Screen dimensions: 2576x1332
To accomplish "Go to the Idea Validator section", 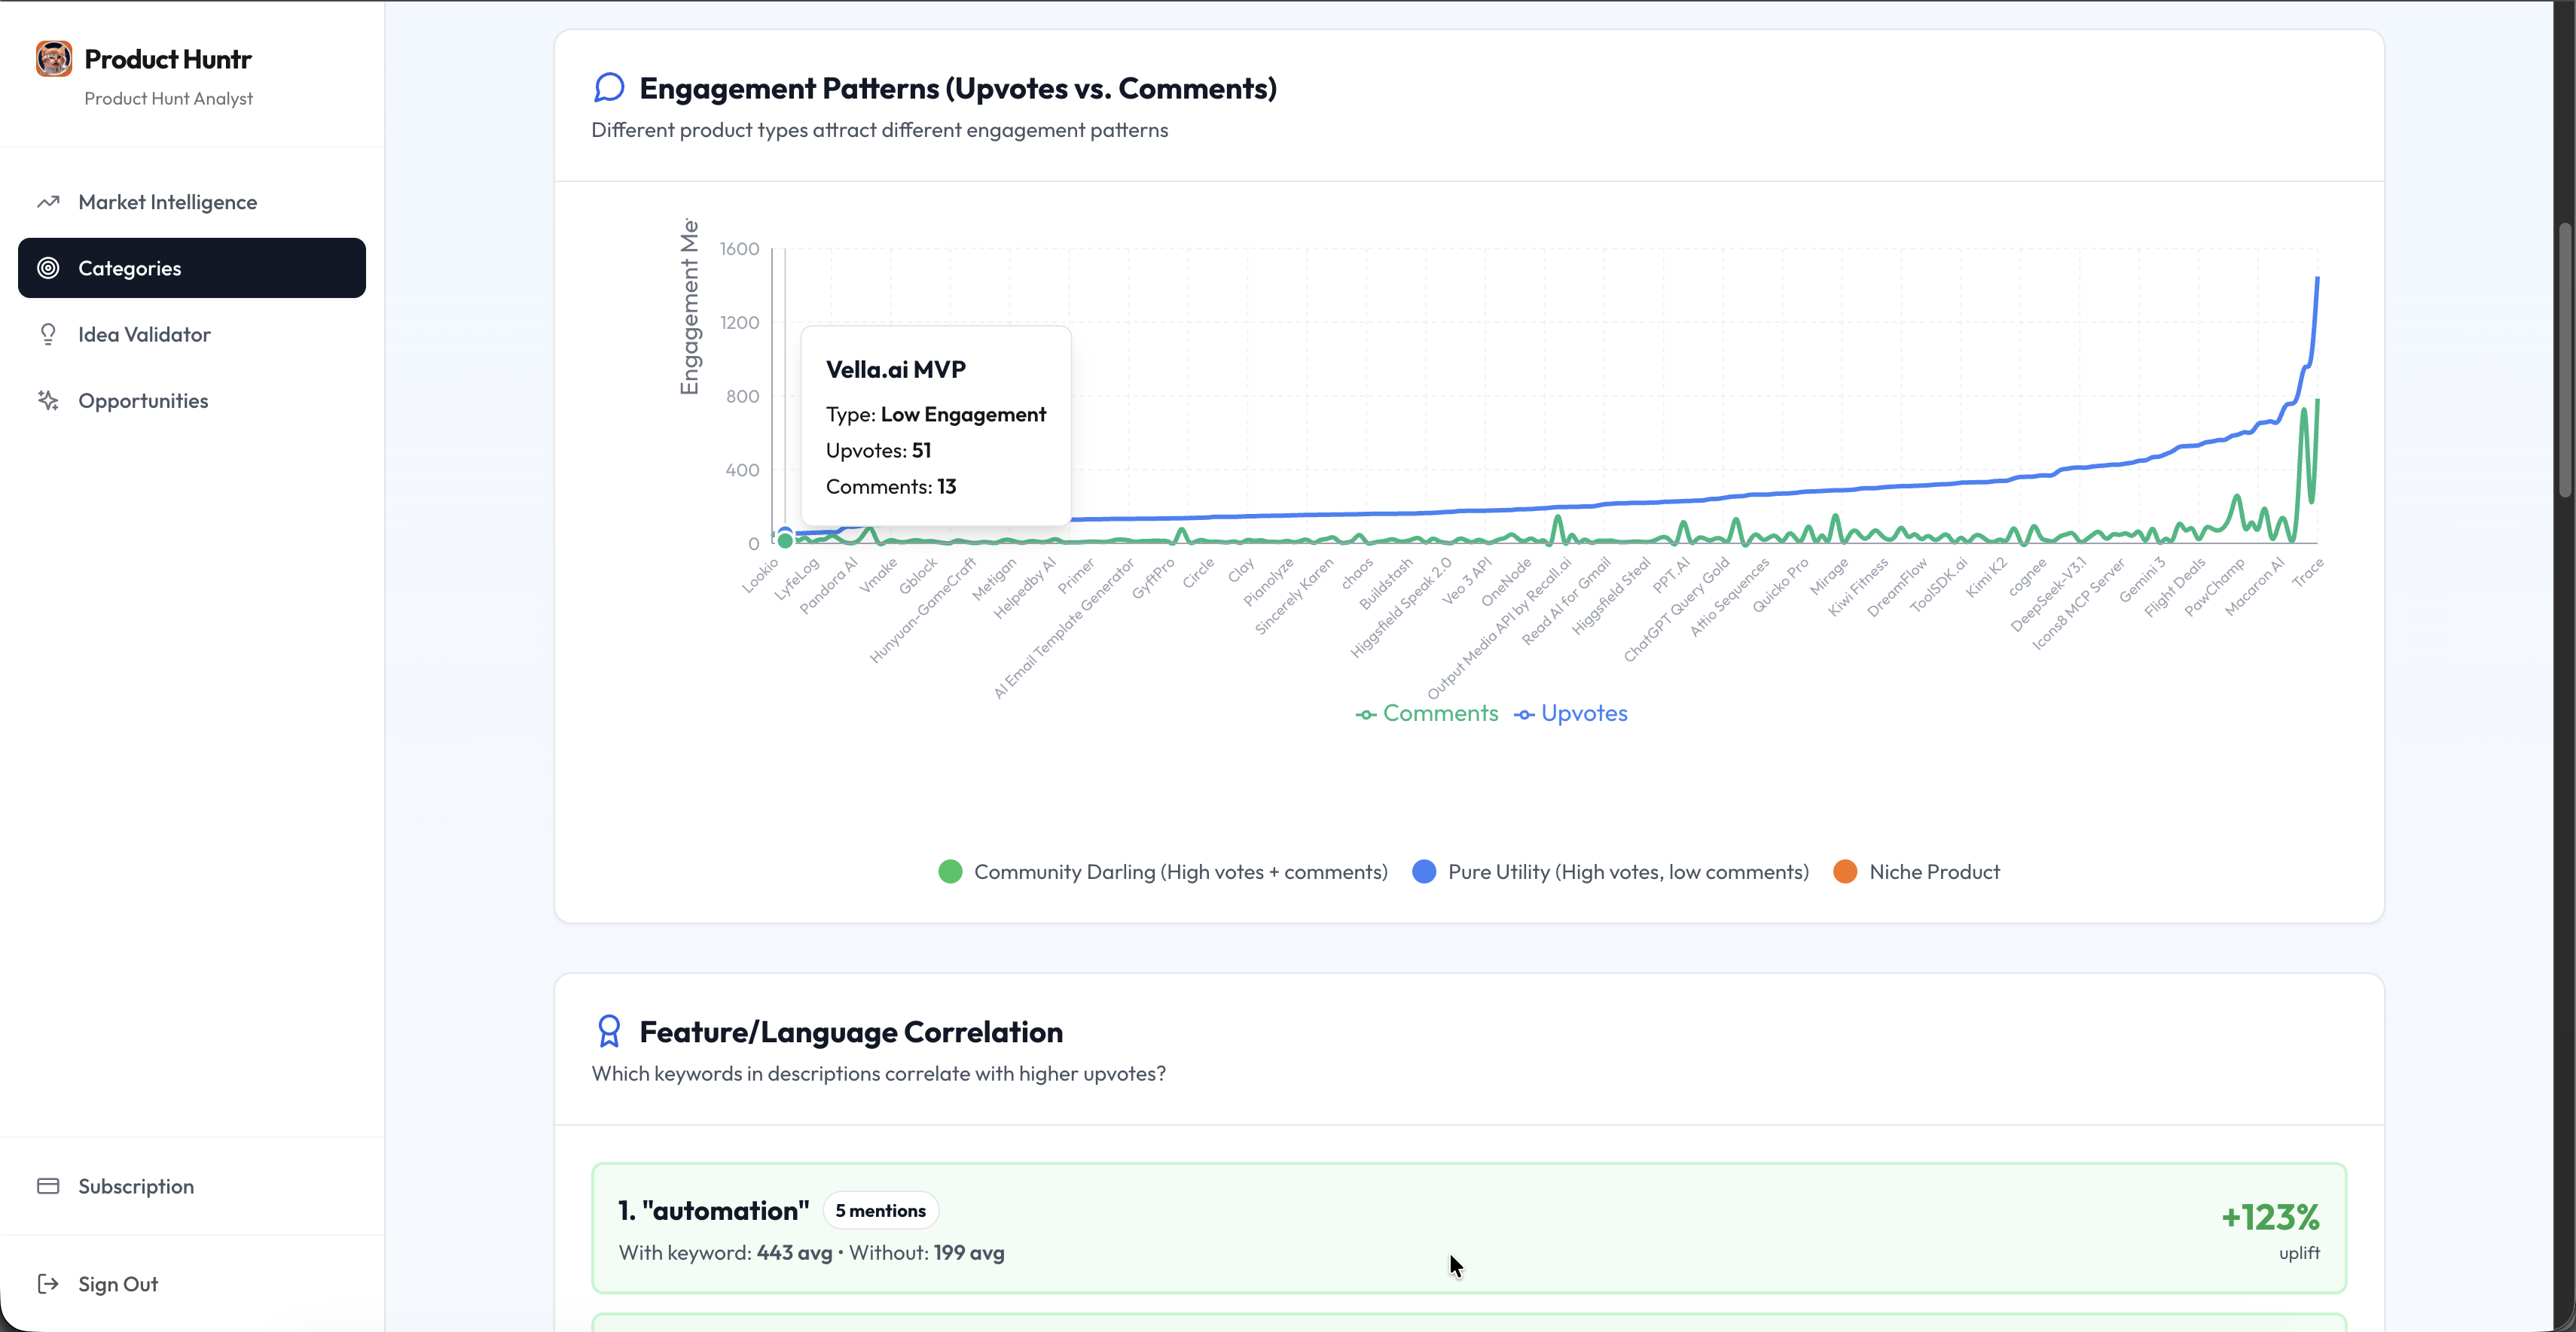I will point(144,335).
